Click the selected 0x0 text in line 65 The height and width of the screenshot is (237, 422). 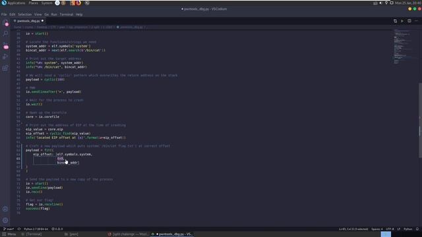point(60,159)
